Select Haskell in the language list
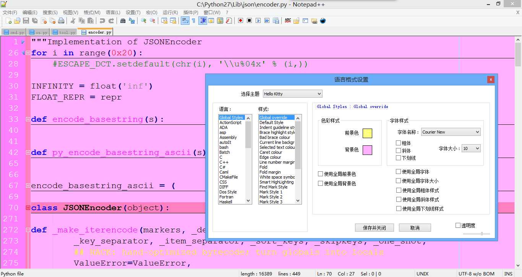The image size is (522, 277). (232, 202)
